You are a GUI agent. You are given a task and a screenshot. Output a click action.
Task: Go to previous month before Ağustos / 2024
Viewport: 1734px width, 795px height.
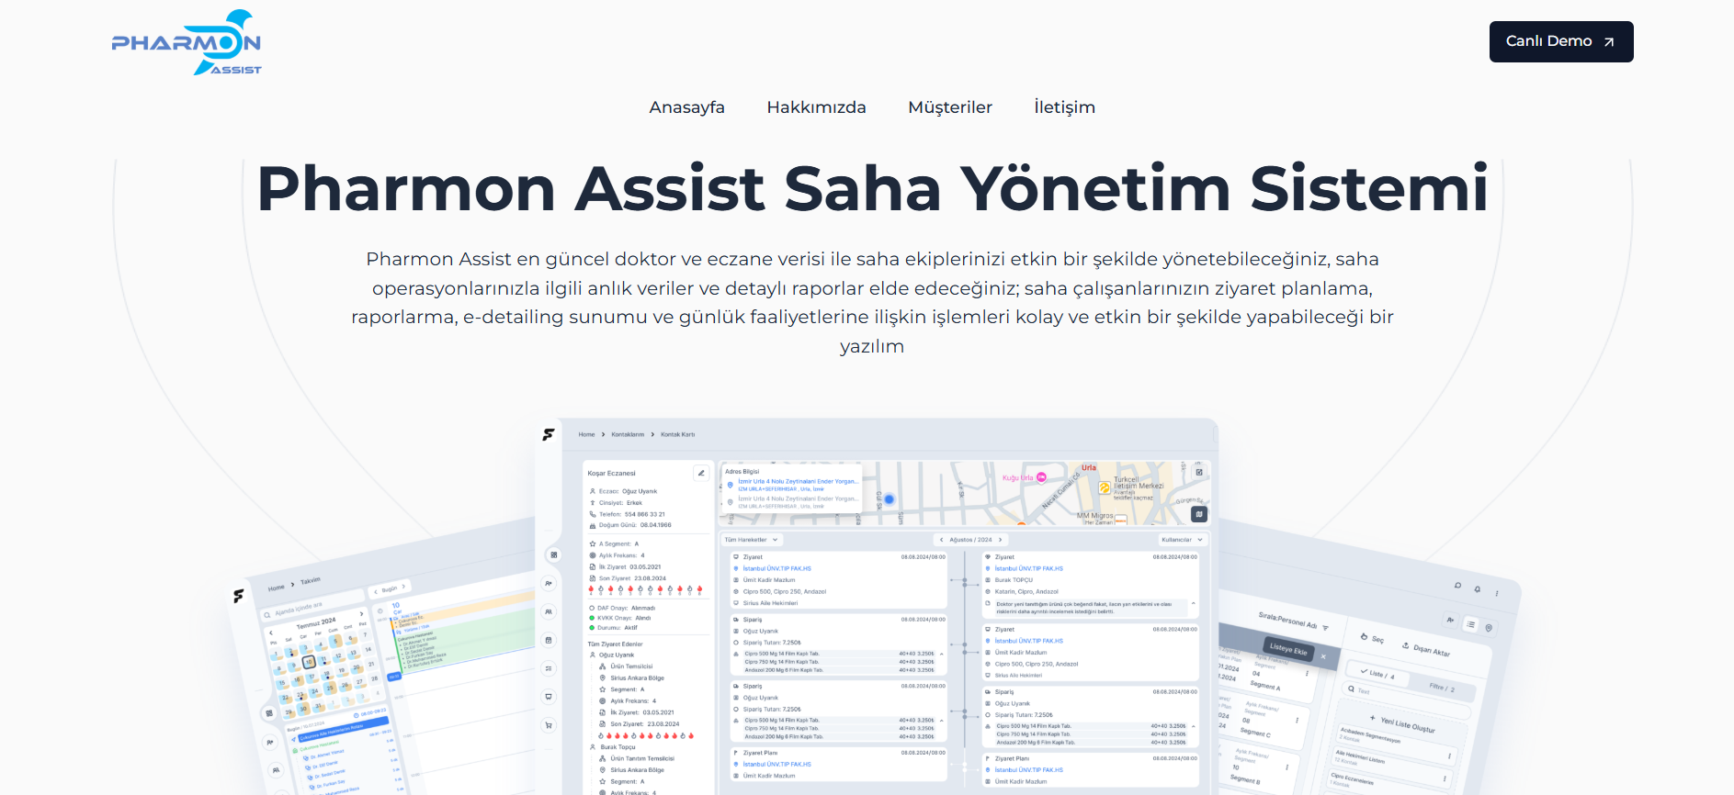941,540
